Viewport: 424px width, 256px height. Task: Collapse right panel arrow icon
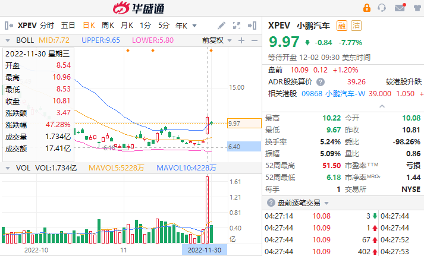point(252,26)
